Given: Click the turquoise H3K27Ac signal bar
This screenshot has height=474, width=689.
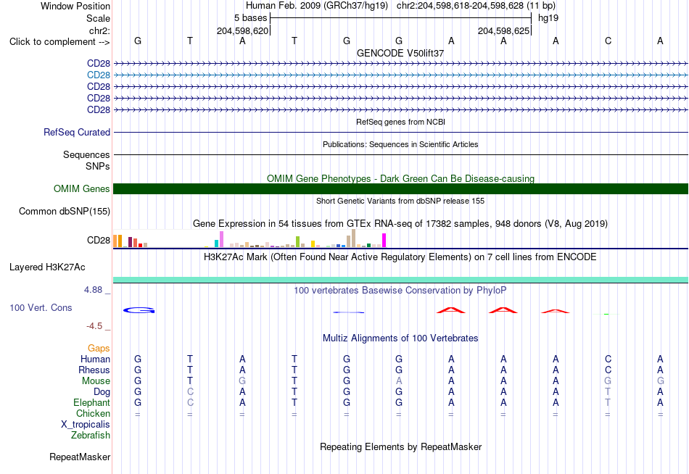Looking at the screenshot, I should [400, 280].
